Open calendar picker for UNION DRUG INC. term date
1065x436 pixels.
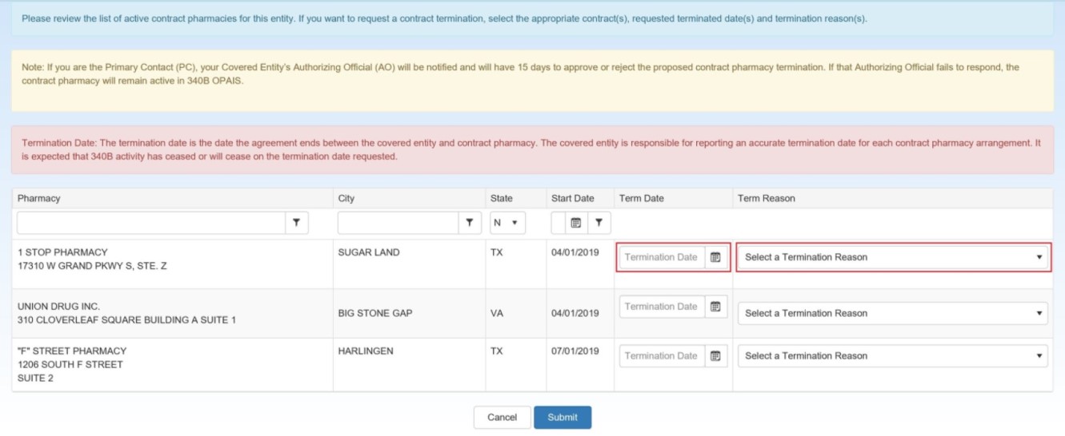716,307
